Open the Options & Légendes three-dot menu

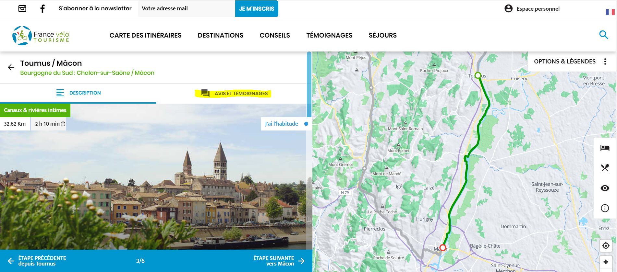click(x=605, y=62)
